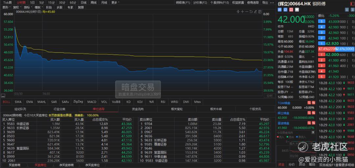Click the white heart favorite icon
Screen dimensions: 355x168
[x=297, y=10]
